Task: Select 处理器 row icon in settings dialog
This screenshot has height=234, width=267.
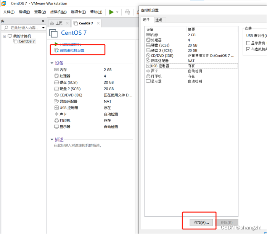Action: [148, 40]
